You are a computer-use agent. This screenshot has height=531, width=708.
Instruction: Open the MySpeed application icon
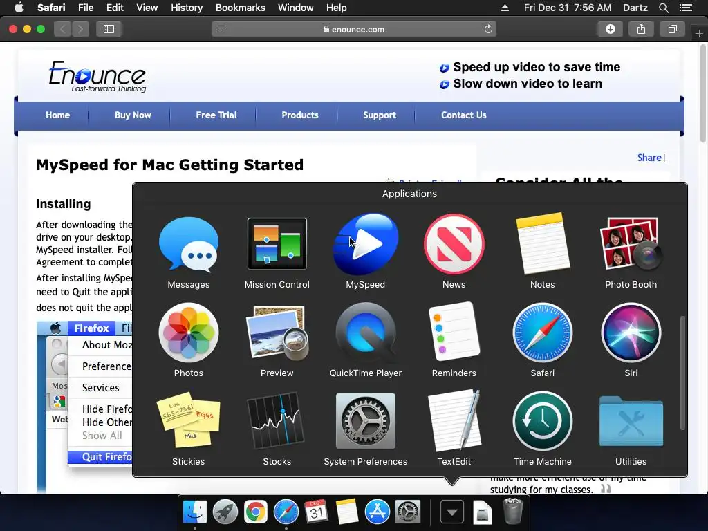pyautogui.click(x=365, y=244)
